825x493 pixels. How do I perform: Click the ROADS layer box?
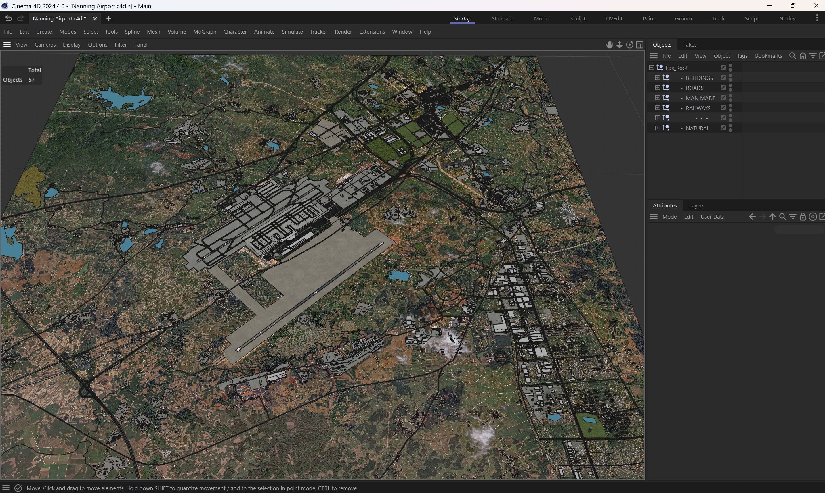click(723, 88)
